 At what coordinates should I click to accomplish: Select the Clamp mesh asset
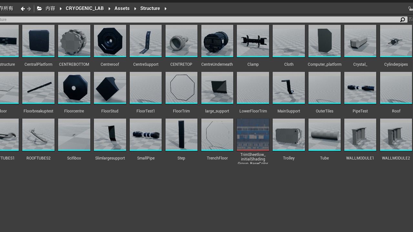click(253, 41)
